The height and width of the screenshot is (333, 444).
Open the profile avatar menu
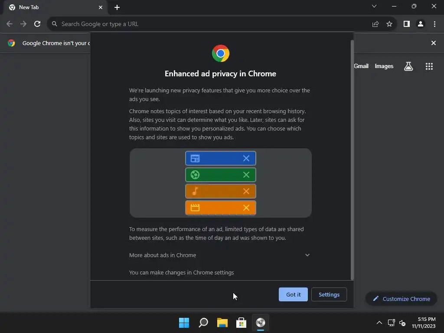click(x=421, y=24)
